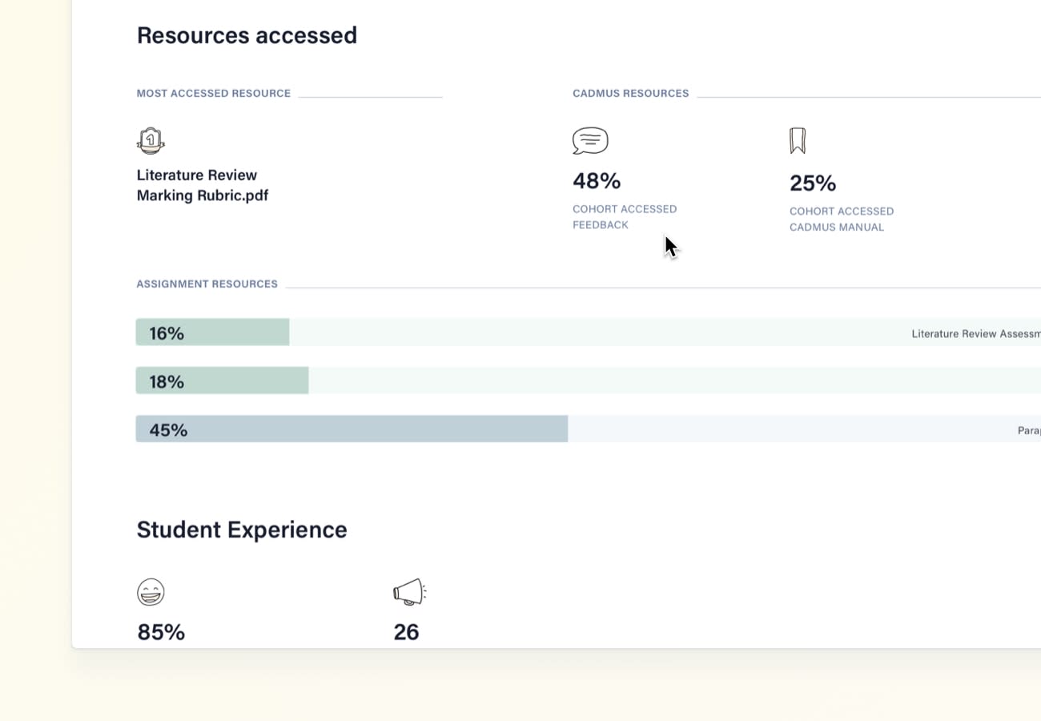Click the 26 count next to megaphone
The width and height of the screenshot is (1041, 721).
click(x=406, y=632)
